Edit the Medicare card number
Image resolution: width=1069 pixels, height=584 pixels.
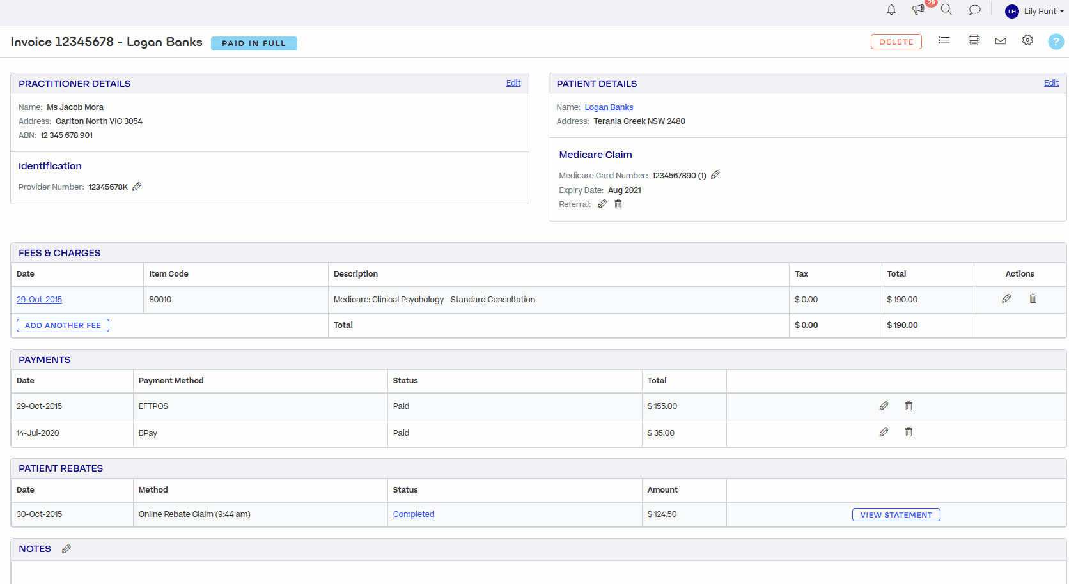(x=715, y=175)
